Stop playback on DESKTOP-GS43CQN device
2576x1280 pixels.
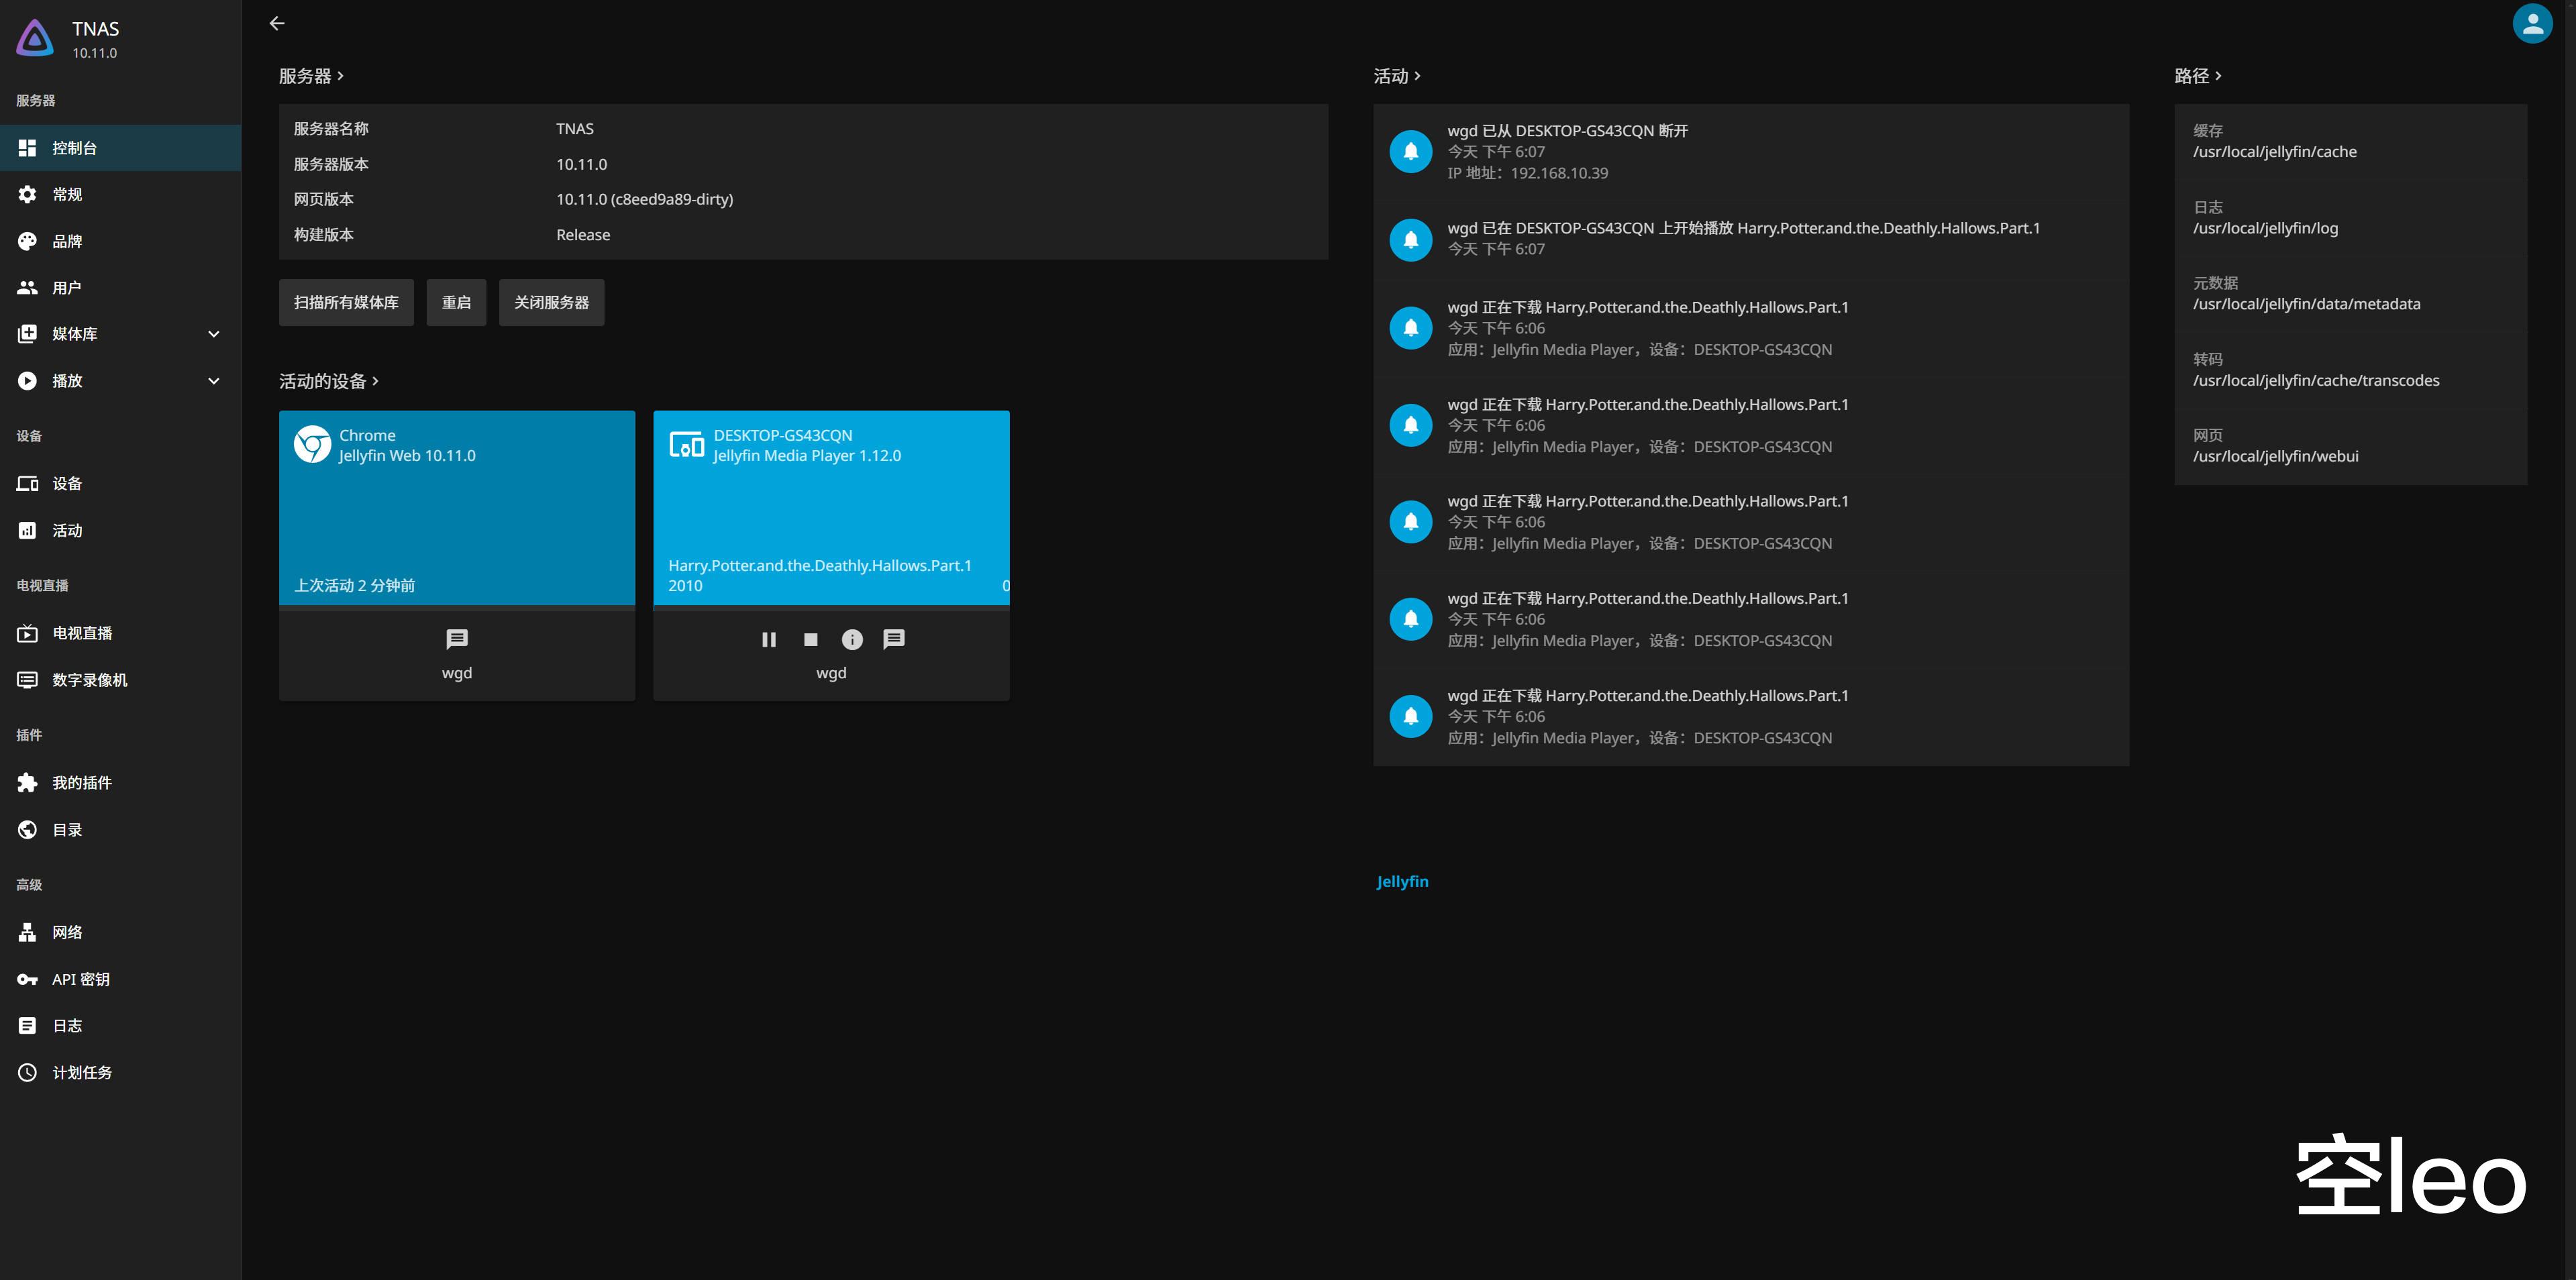[x=810, y=639]
